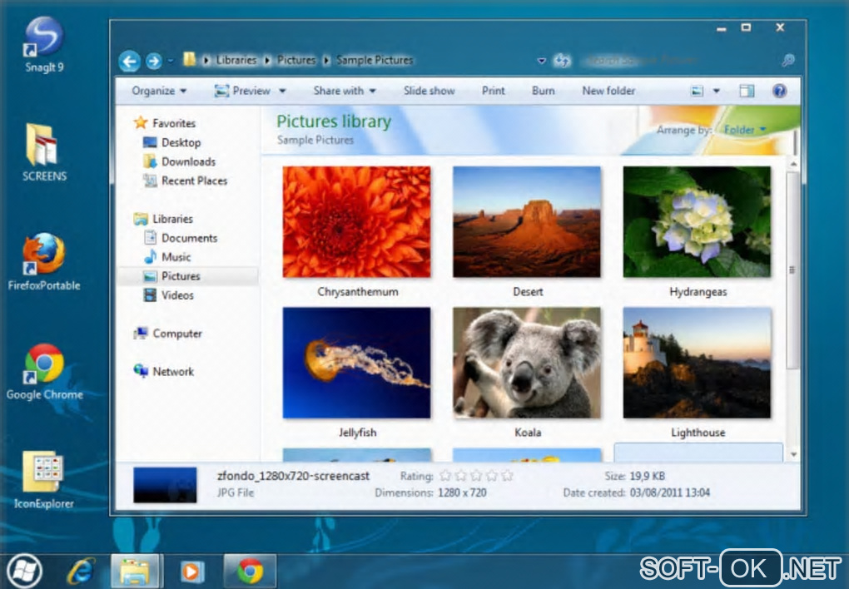Click the zfondo_1280x720-screencast file name
This screenshot has height=589, width=849.
click(293, 476)
